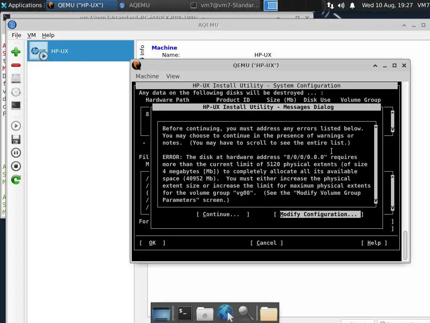430x323 pixels.
Task: Click the QEMU window vertical scrollbar
Action: click(405, 245)
